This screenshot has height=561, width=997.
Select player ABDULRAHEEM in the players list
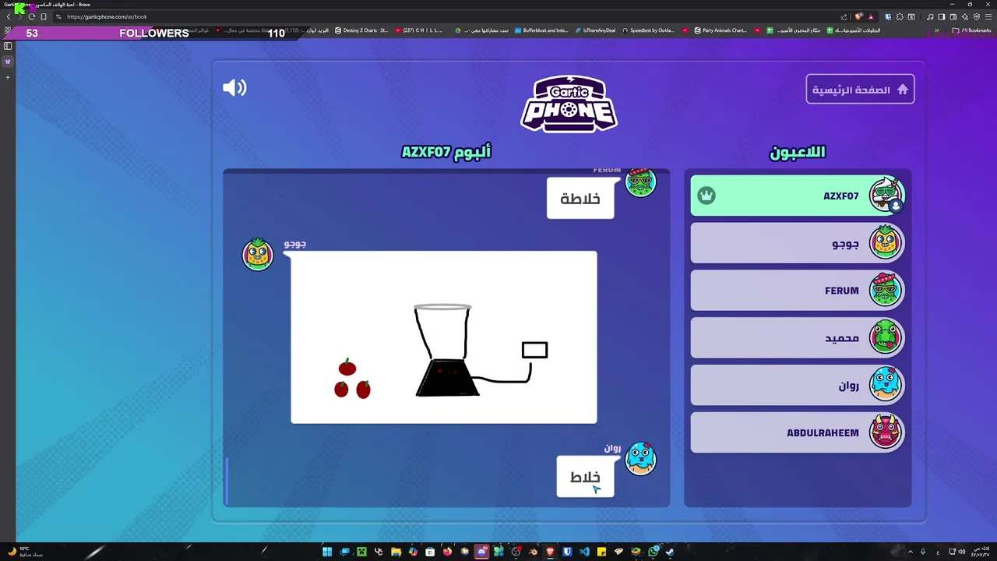(798, 432)
